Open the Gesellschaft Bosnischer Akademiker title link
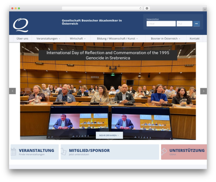The width and height of the screenshot is (216, 182). click(x=92, y=22)
